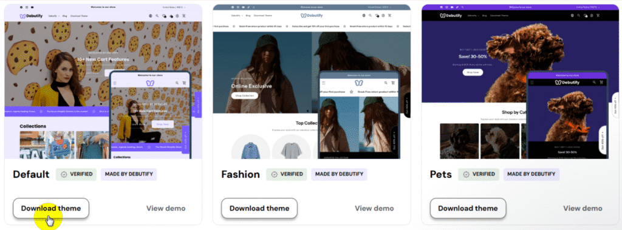The image size is (622, 230).
Task: Open View demo for Default theme
Action: coord(166,208)
